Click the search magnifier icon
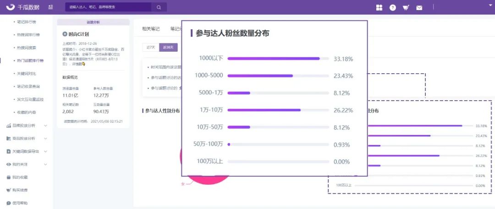Image resolution: width=495 pixels, height=209 pixels. point(159,7)
